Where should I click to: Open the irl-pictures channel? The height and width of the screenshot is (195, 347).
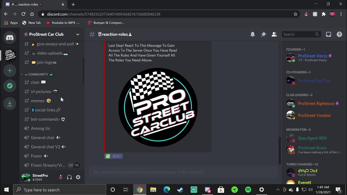52,92
